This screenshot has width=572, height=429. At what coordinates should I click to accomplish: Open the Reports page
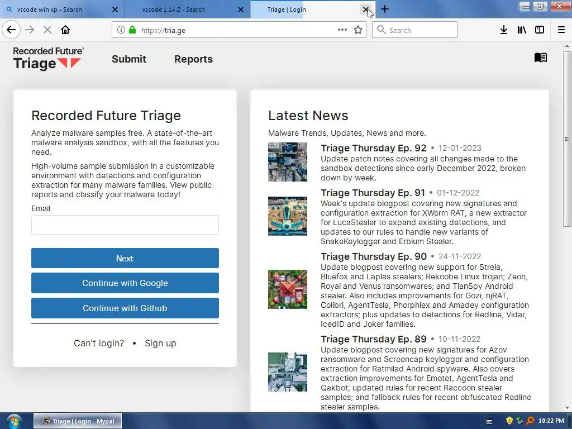pos(193,59)
